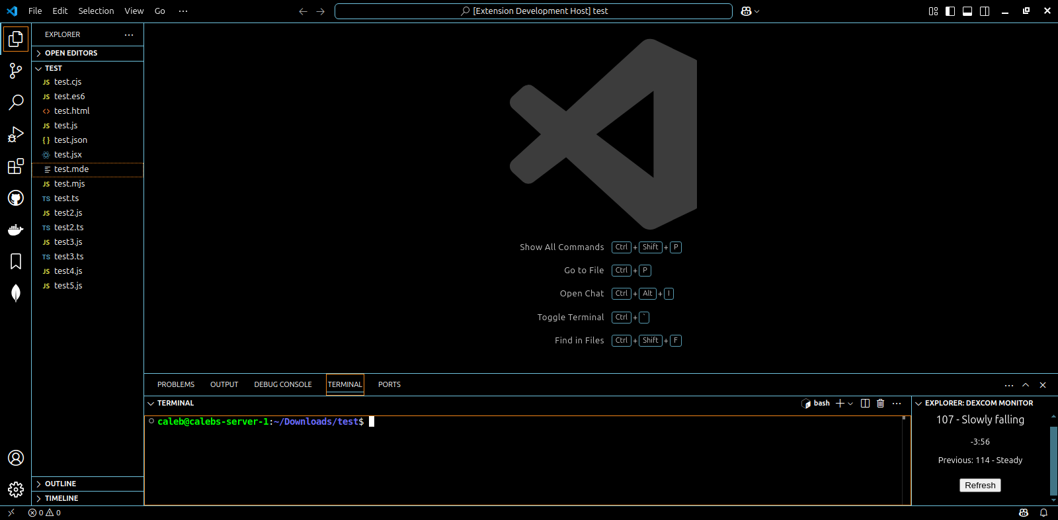This screenshot has width=1058, height=520.
Task: Maximize the panel size with caret
Action: pyautogui.click(x=1026, y=385)
